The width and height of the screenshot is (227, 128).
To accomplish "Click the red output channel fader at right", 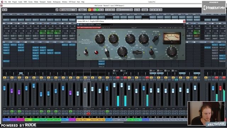I will click(220, 88).
